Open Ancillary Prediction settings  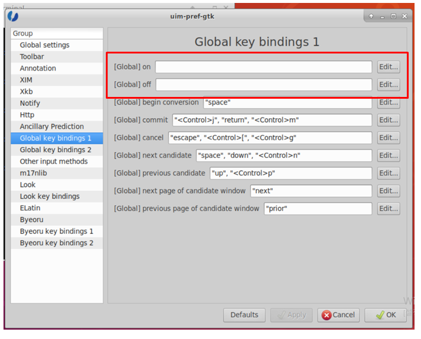[56, 126]
